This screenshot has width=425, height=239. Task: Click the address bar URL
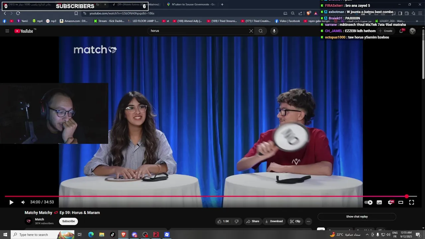coord(122,13)
